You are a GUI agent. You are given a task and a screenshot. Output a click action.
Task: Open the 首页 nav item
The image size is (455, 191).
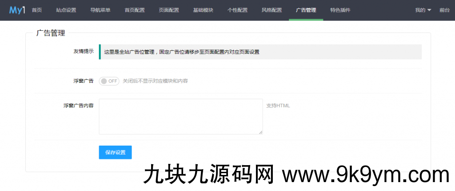[x=37, y=10]
